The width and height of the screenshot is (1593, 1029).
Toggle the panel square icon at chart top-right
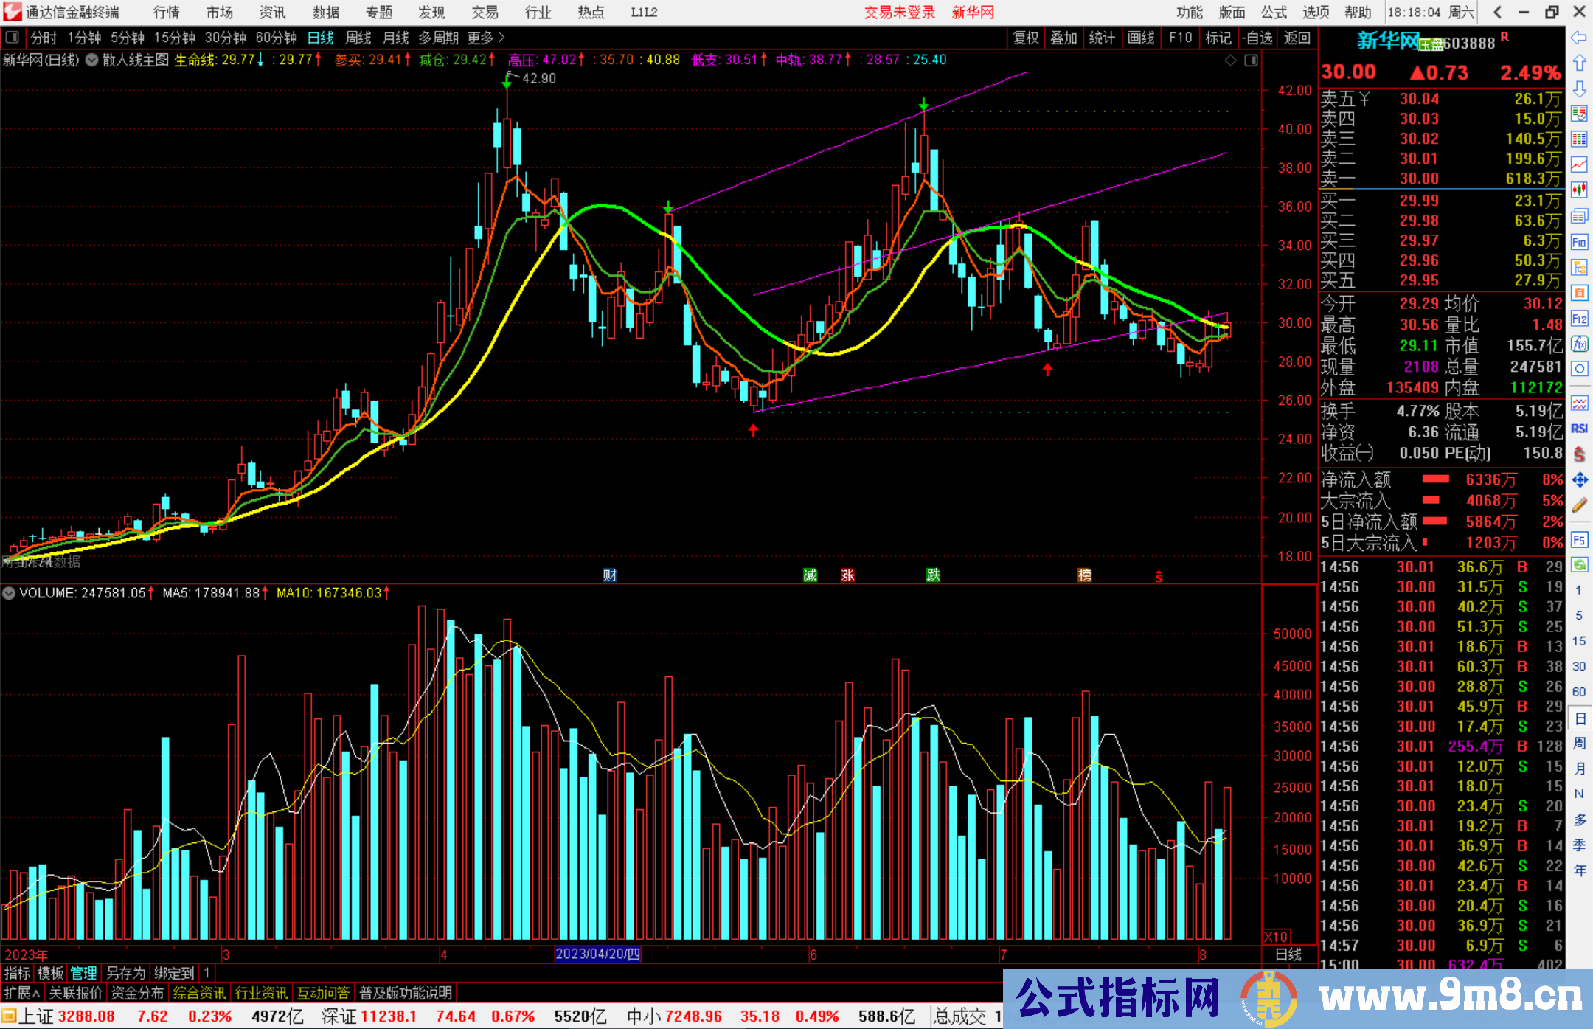1251,60
